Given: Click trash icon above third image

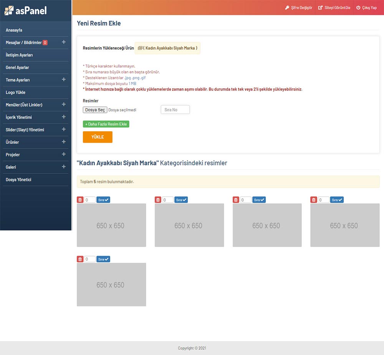Looking at the screenshot, I should click(x=236, y=200).
